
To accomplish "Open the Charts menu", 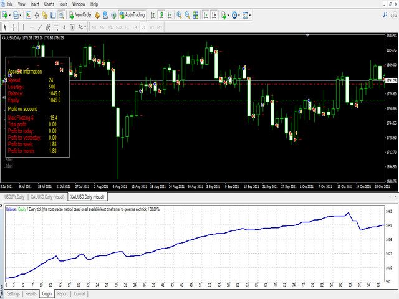I will point(49,4).
